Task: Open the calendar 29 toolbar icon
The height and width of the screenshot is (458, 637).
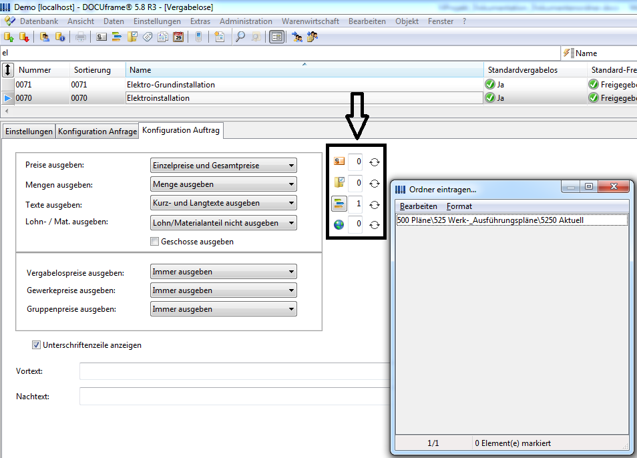Action: 178,37
